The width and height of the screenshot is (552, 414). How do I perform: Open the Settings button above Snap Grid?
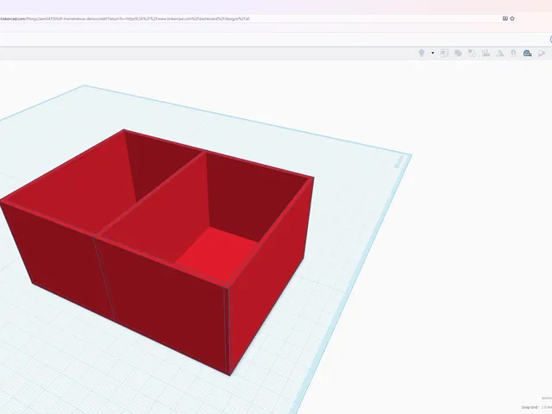point(547,398)
